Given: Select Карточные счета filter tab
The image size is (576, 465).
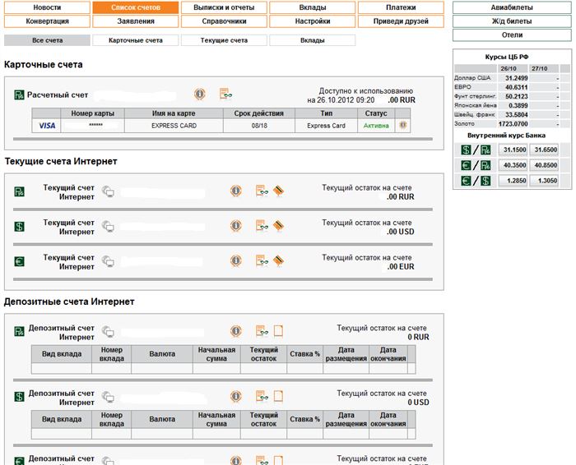Looking at the screenshot, I should pos(136,40).
